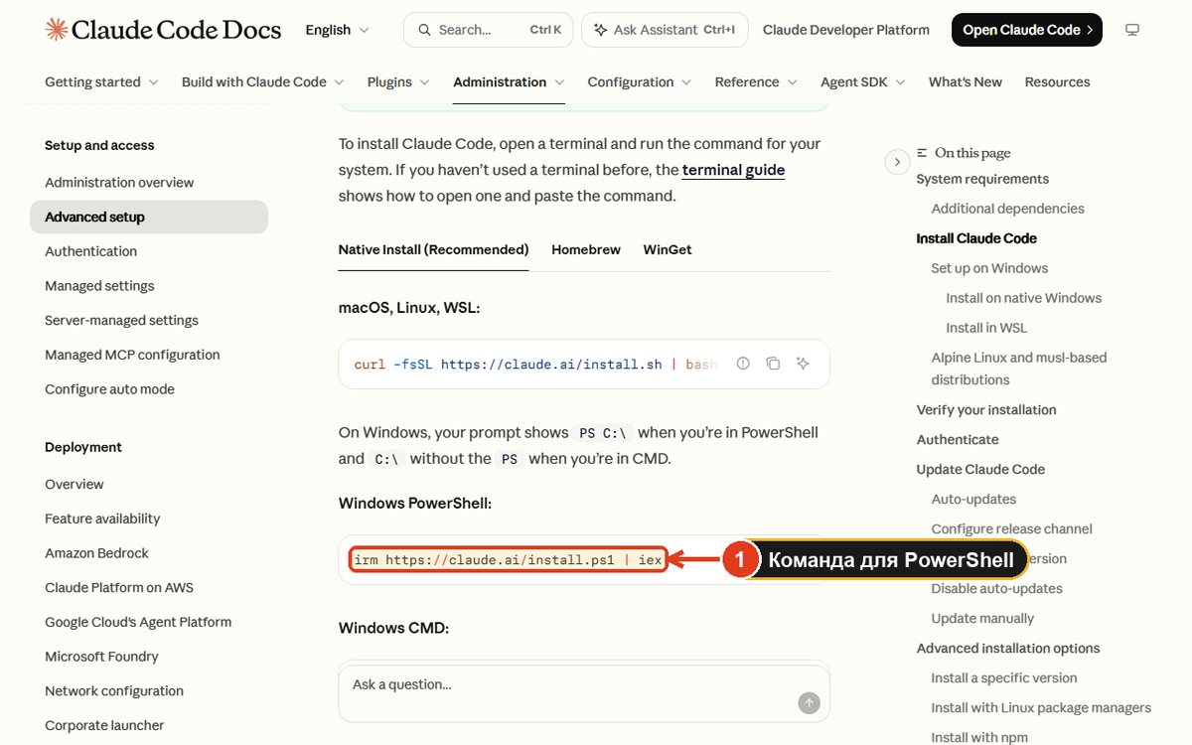Viewport: 1192px width, 745px height.
Task: Open the Agent SDK menu
Action: click(x=862, y=81)
